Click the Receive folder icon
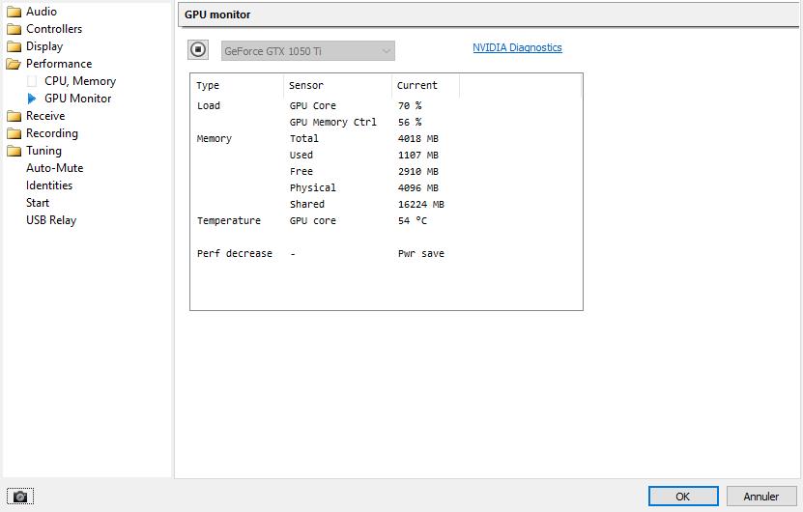 click(14, 116)
